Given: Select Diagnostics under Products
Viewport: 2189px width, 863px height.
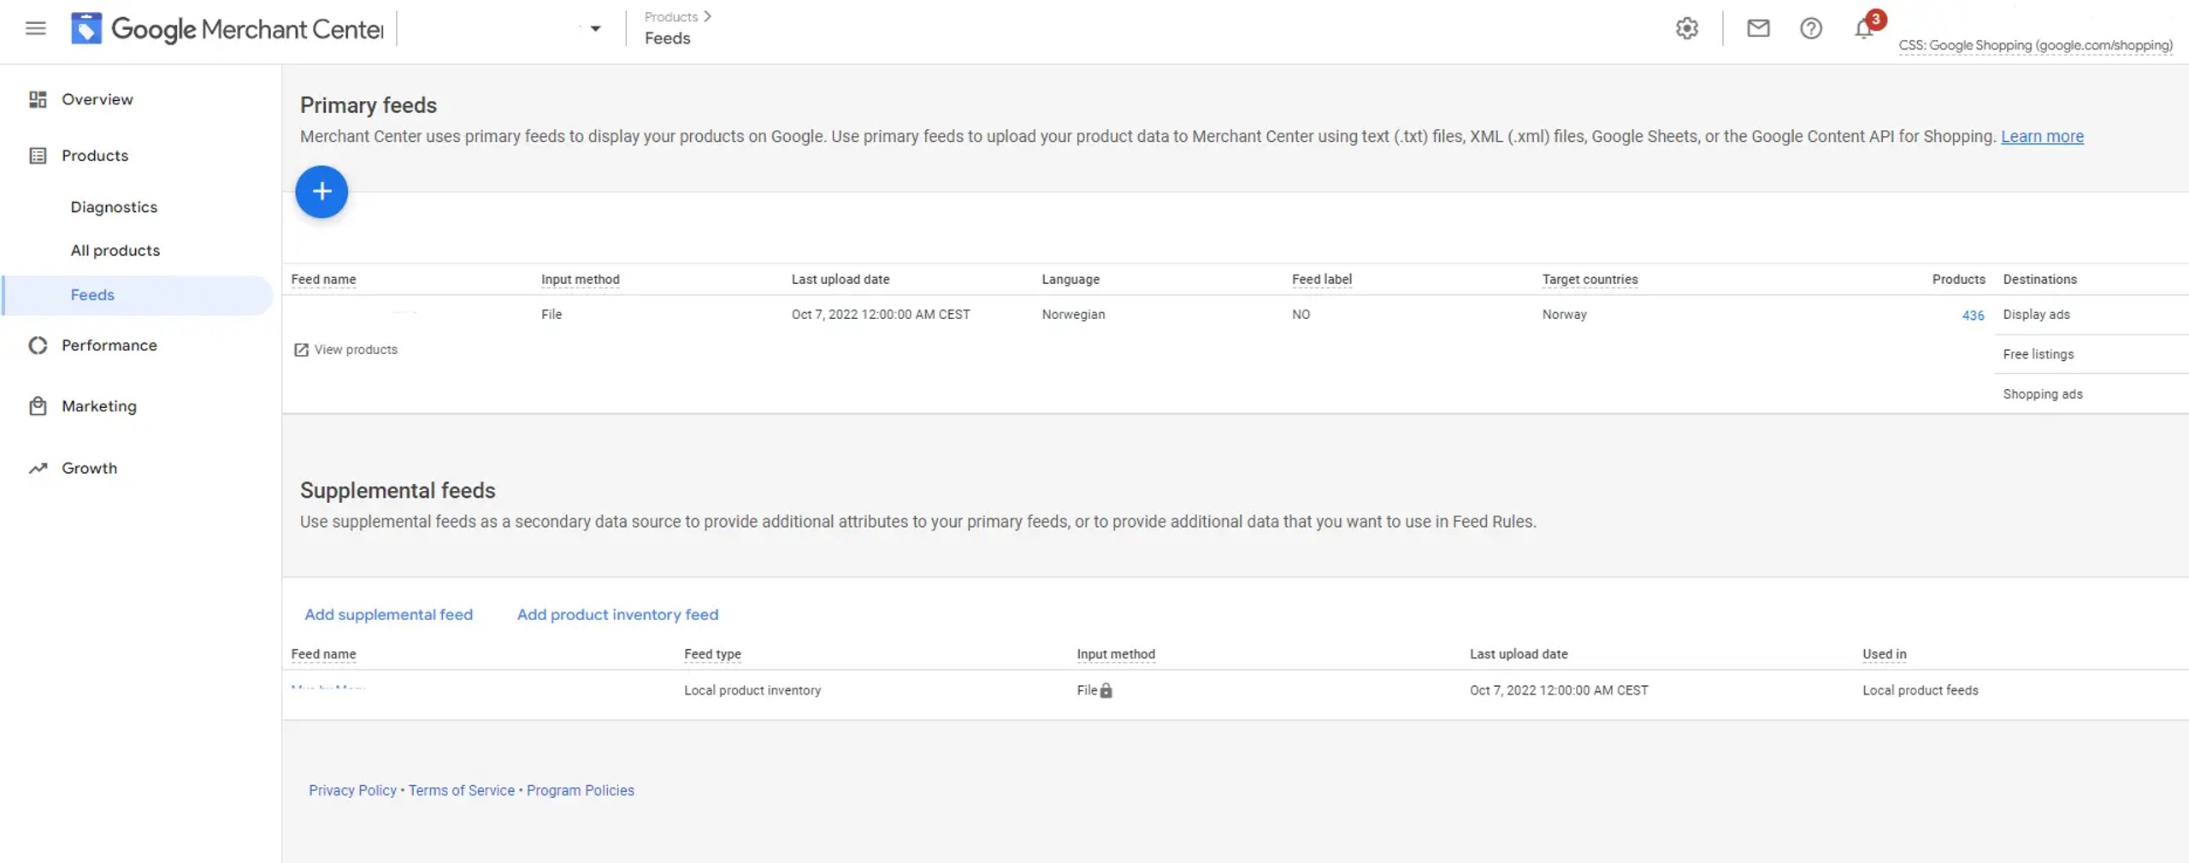Looking at the screenshot, I should [x=114, y=207].
